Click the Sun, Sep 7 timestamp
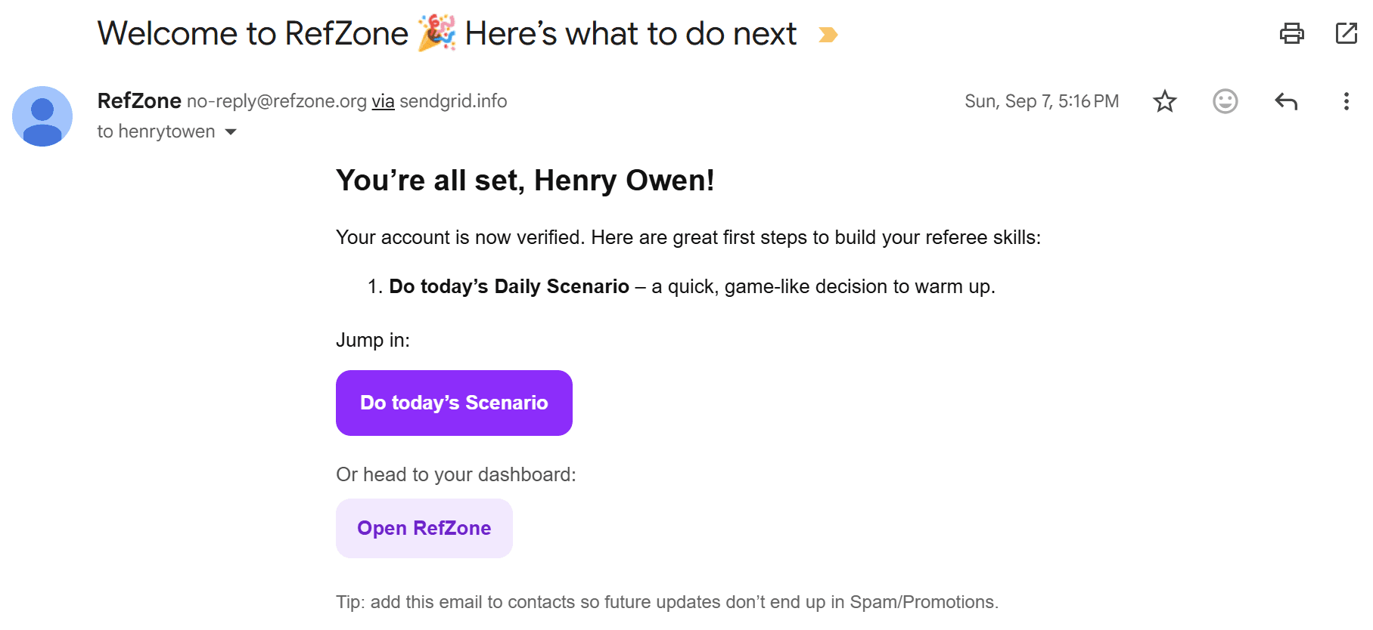1373x630 pixels. coord(1041,101)
